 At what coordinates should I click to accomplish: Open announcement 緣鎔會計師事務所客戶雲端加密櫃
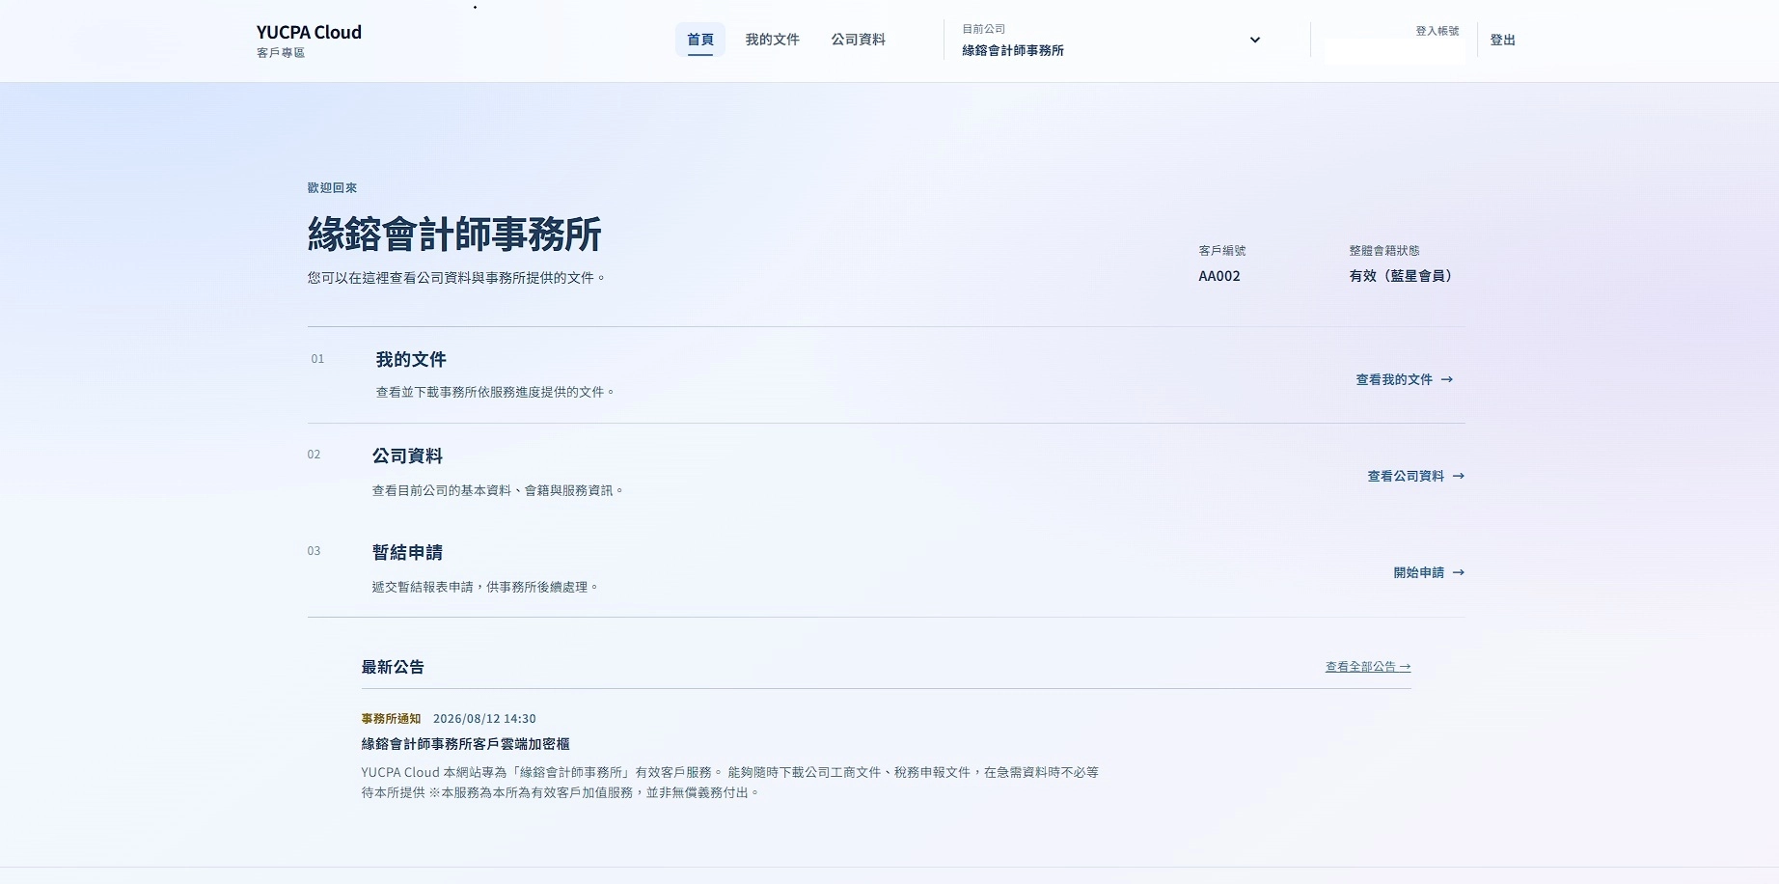465,744
